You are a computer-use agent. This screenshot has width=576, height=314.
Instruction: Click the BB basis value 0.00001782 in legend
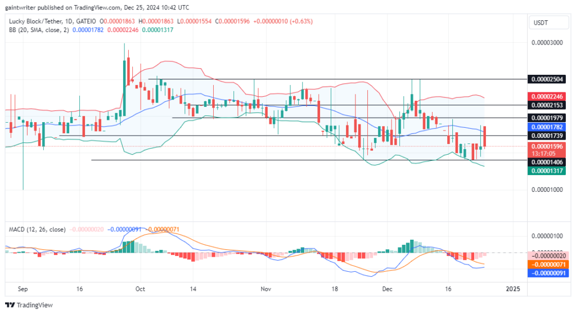pos(88,30)
